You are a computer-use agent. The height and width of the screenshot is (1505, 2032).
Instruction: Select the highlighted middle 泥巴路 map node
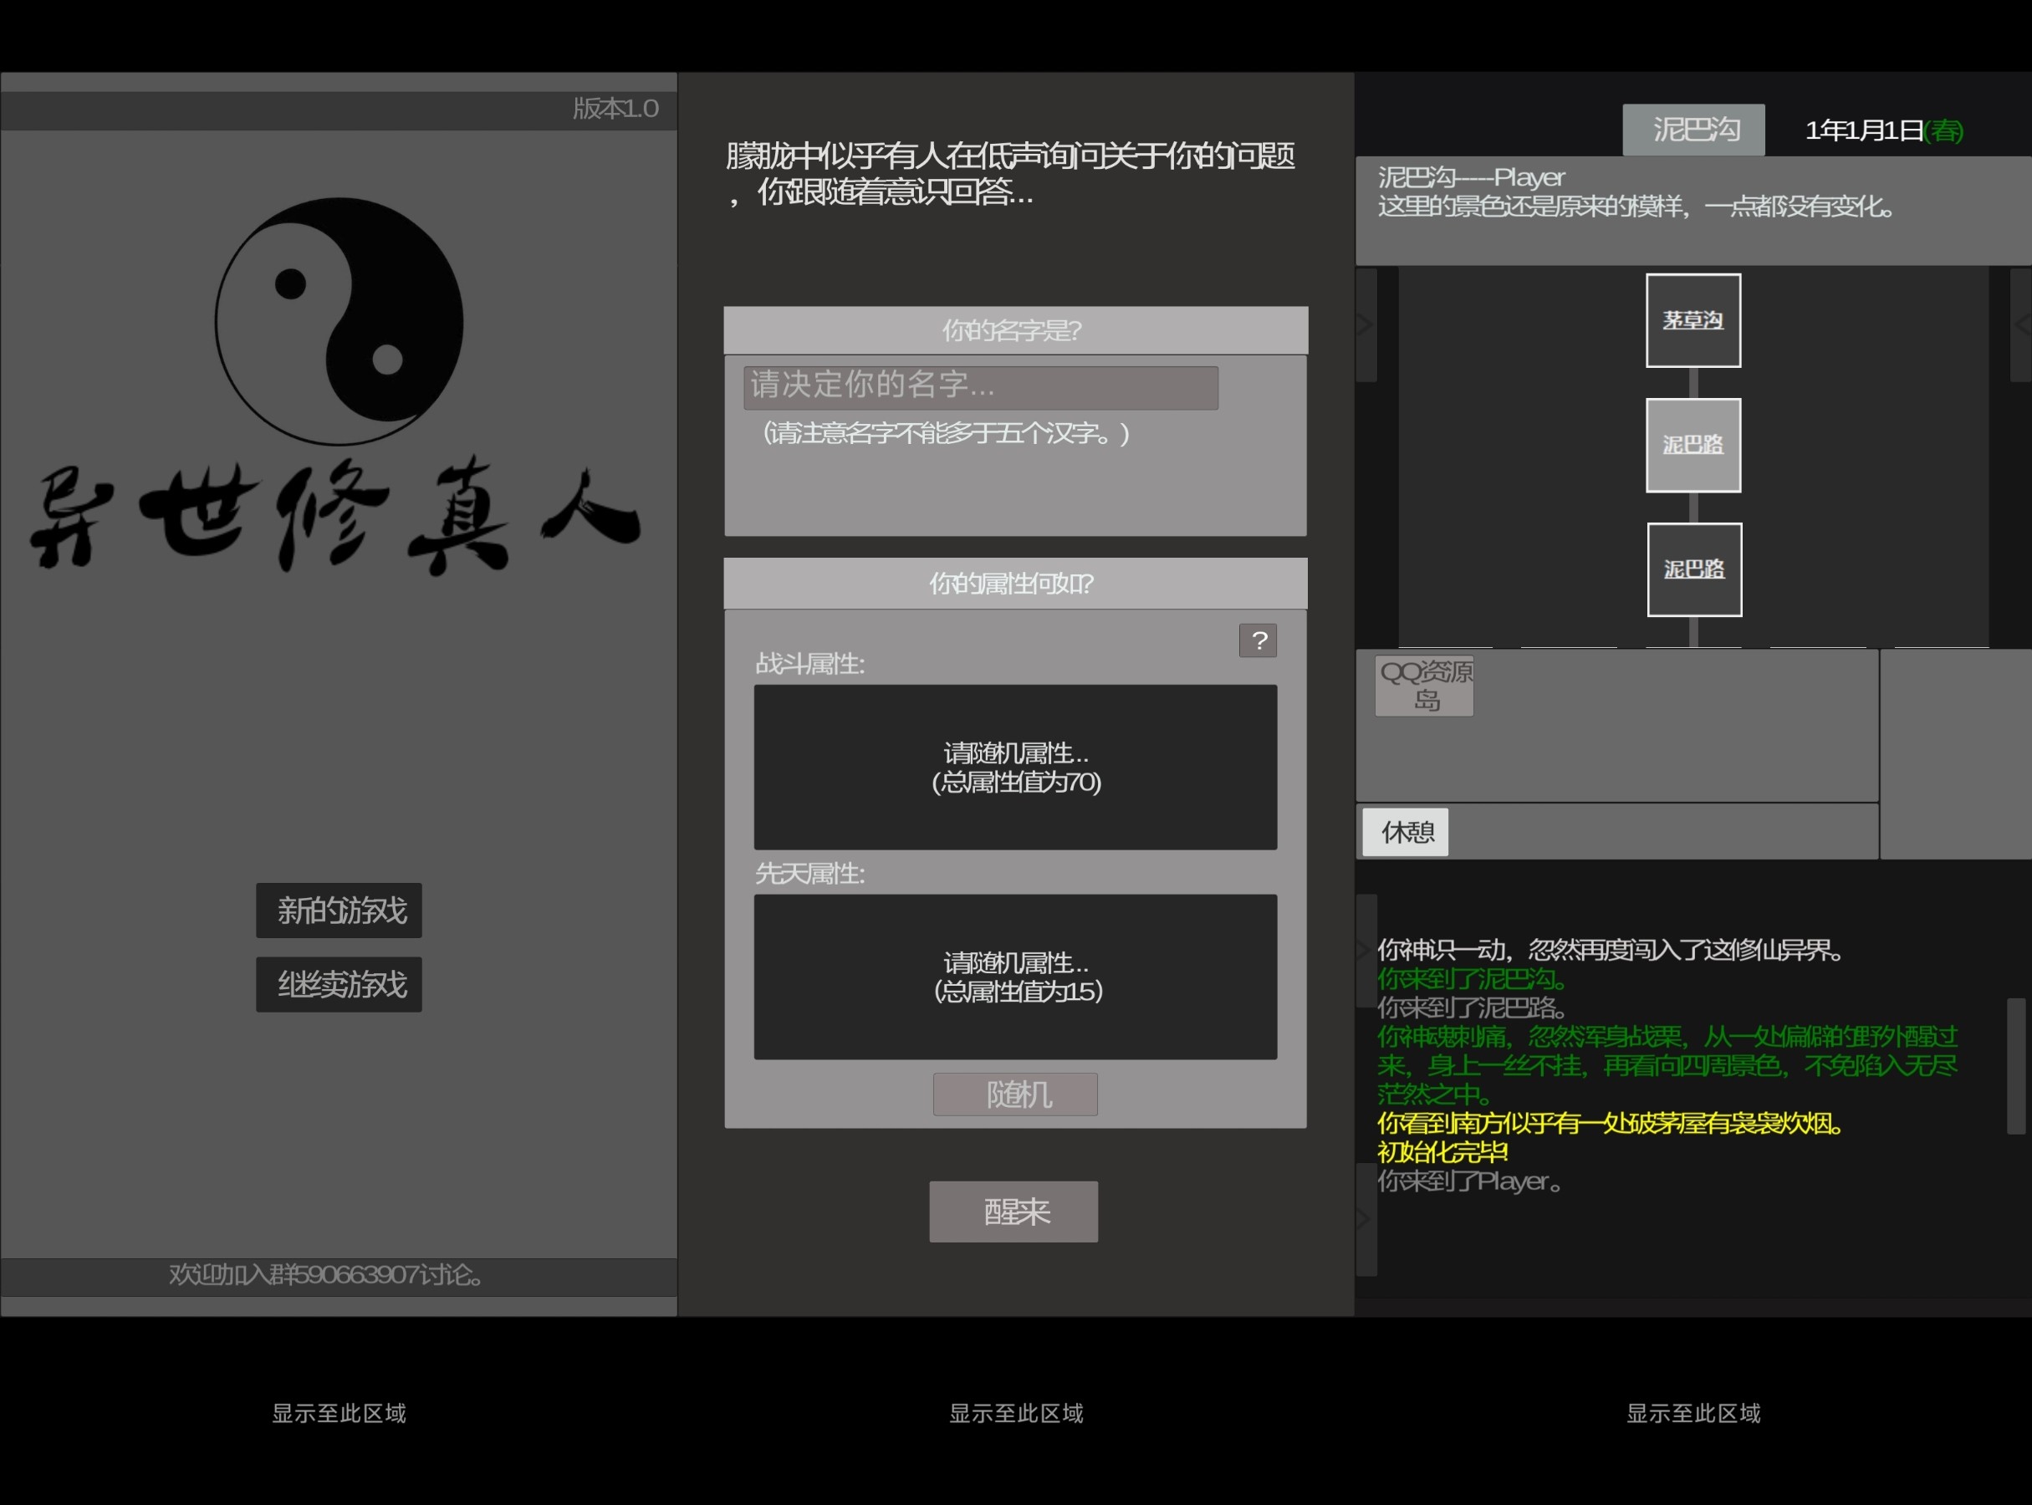click(x=1693, y=446)
